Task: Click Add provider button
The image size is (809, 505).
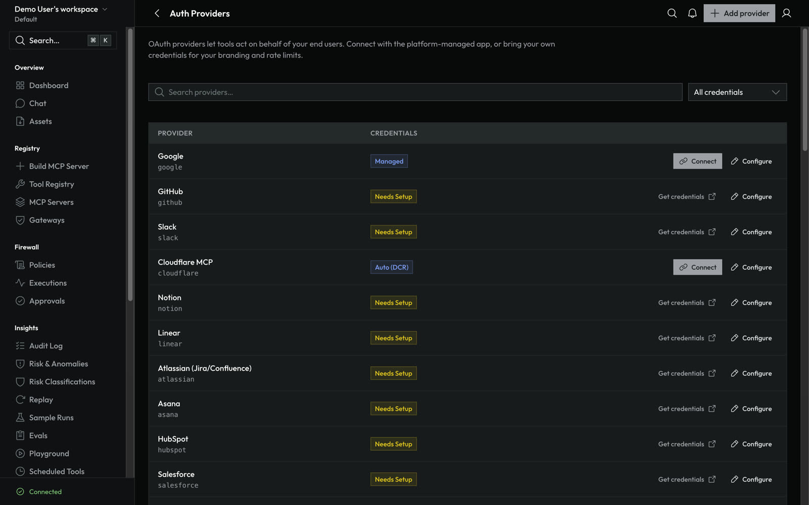Action: [x=739, y=14]
